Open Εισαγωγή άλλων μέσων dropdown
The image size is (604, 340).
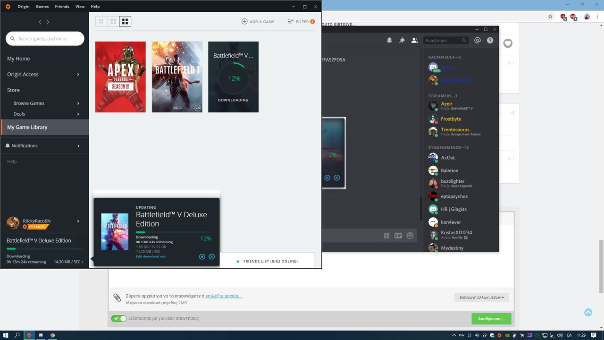click(482, 297)
